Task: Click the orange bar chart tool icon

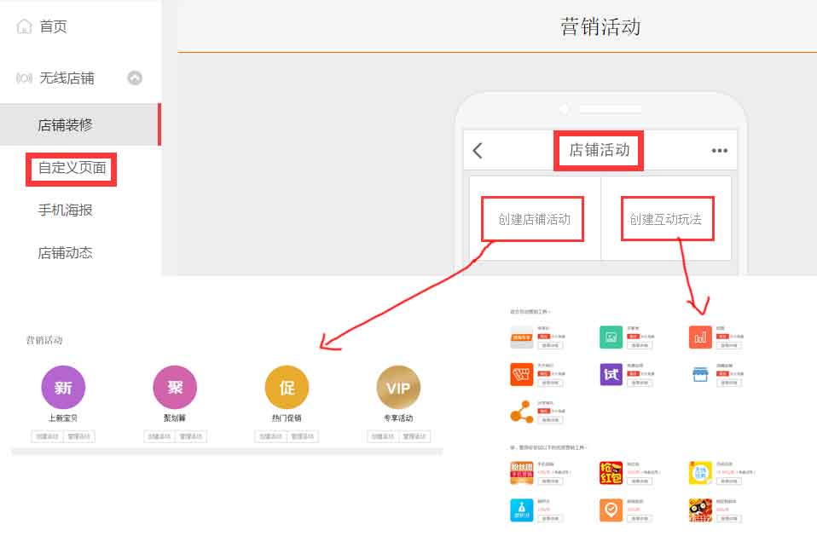Action: tap(700, 337)
